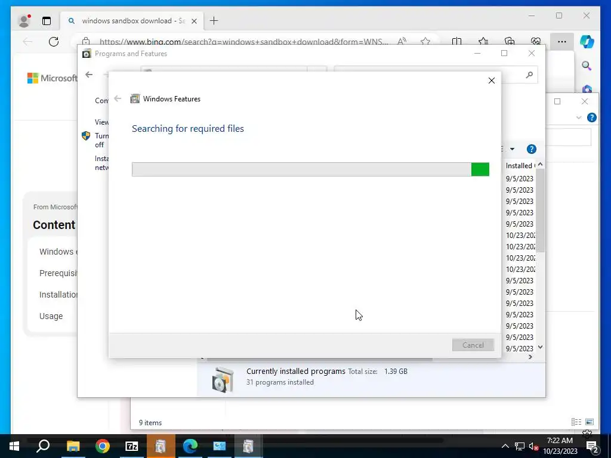Open Edge split screen icon
The height and width of the screenshot is (458, 611).
[456, 41]
